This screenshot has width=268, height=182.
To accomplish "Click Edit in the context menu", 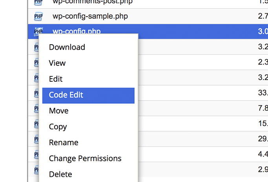I will (56, 79).
